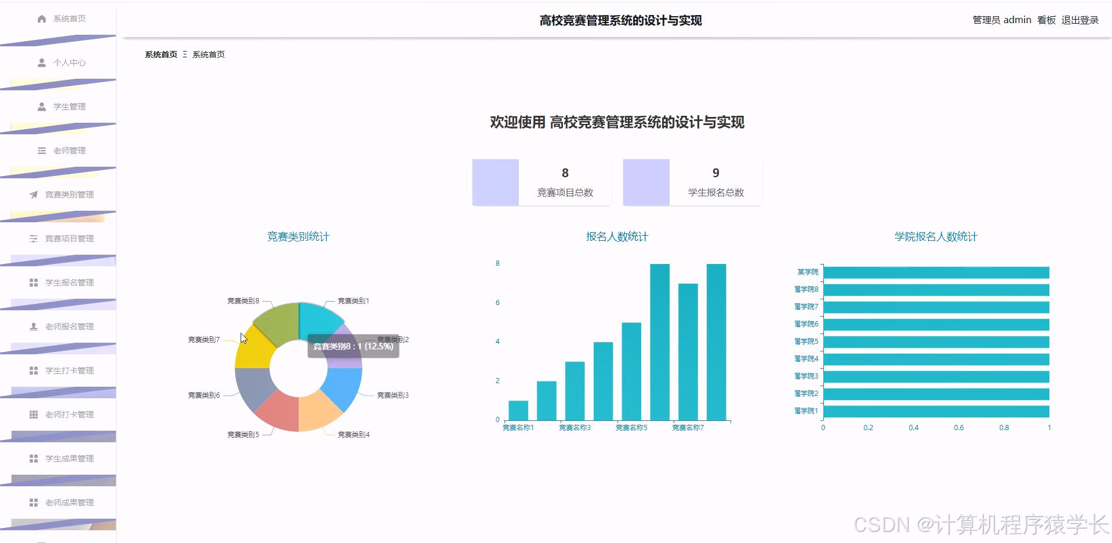Open the 学生成果管理 sidebar menu
The height and width of the screenshot is (543, 1112).
58,458
